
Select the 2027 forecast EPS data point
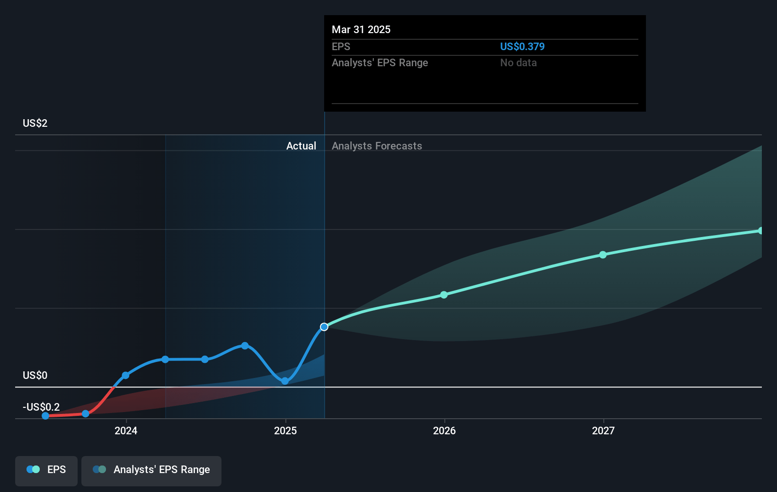click(x=603, y=255)
